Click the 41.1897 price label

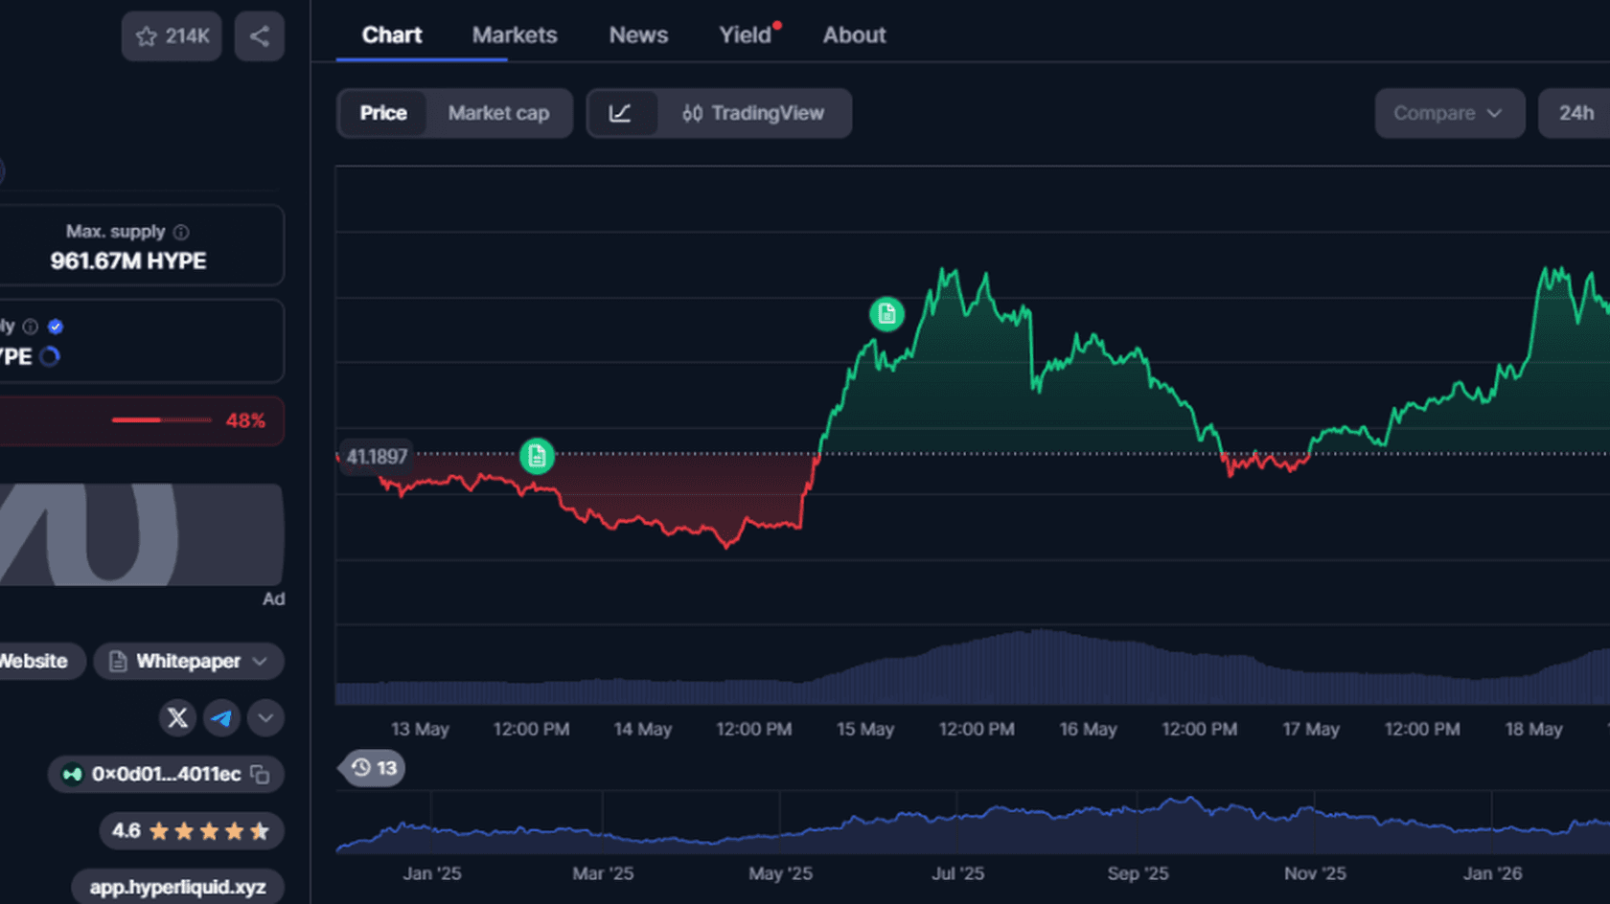point(376,457)
